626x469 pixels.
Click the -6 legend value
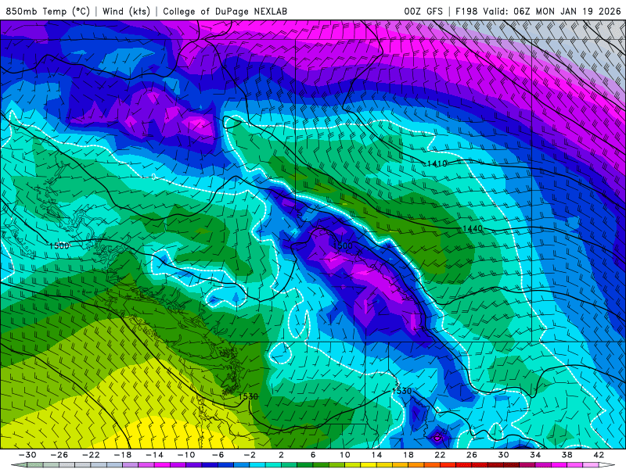218,455
